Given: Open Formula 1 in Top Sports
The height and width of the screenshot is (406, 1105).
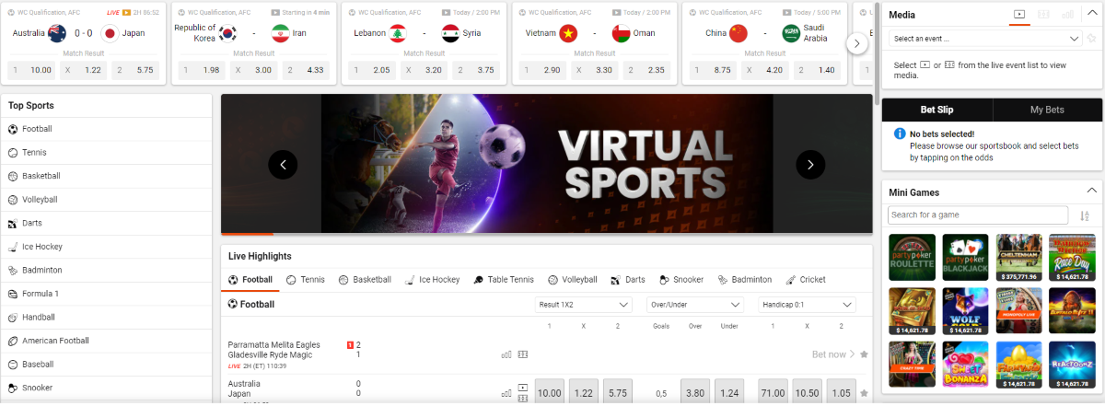Looking at the screenshot, I should tap(41, 294).
